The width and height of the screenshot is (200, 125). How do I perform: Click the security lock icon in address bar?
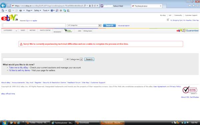pyautogui.click(x=90, y=6)
